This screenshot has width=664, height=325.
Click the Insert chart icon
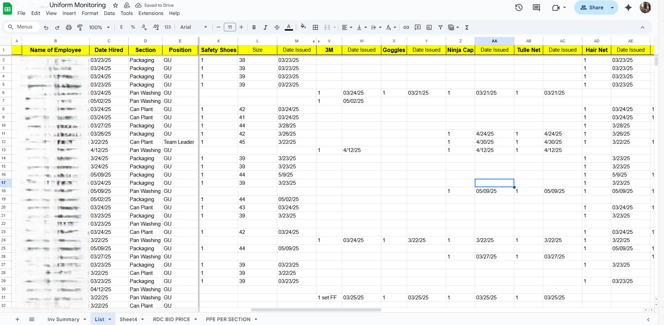coord(429,27)
